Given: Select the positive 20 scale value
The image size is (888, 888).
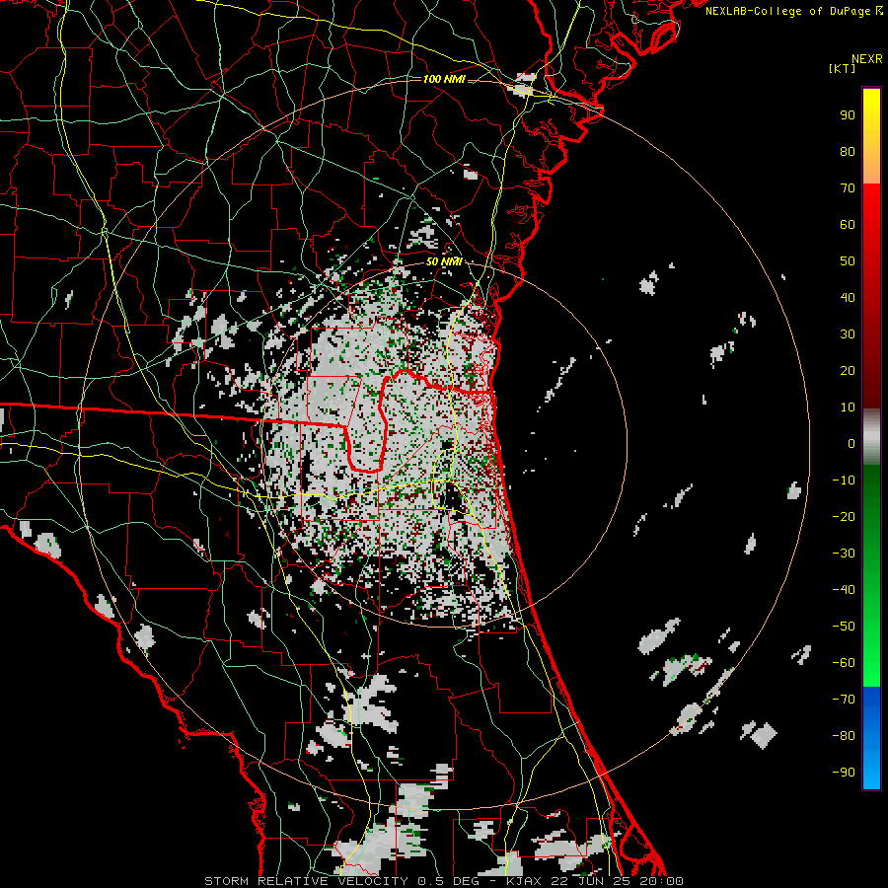Looking at the screenshot, I should pos(848,371).
